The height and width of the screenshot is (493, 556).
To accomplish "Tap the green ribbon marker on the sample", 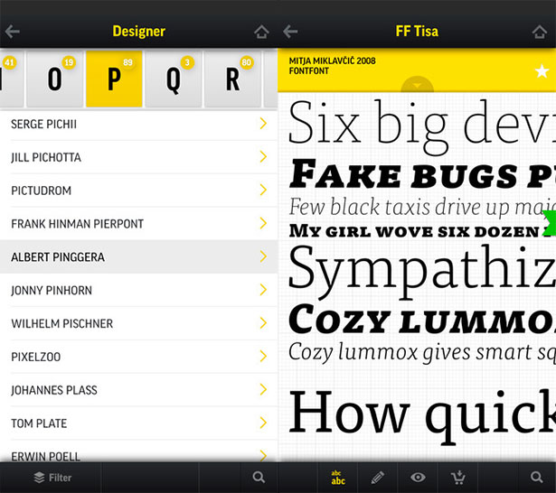I will 550,223.
